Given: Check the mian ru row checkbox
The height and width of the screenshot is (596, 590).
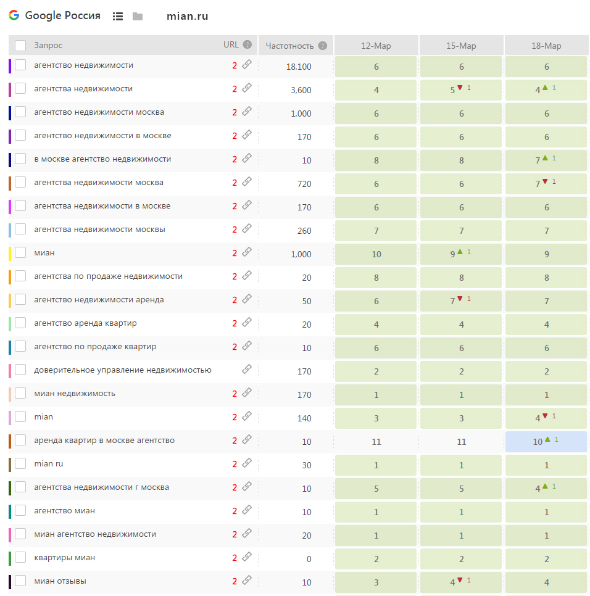Looking at the screenshot, I should (20, 464).
